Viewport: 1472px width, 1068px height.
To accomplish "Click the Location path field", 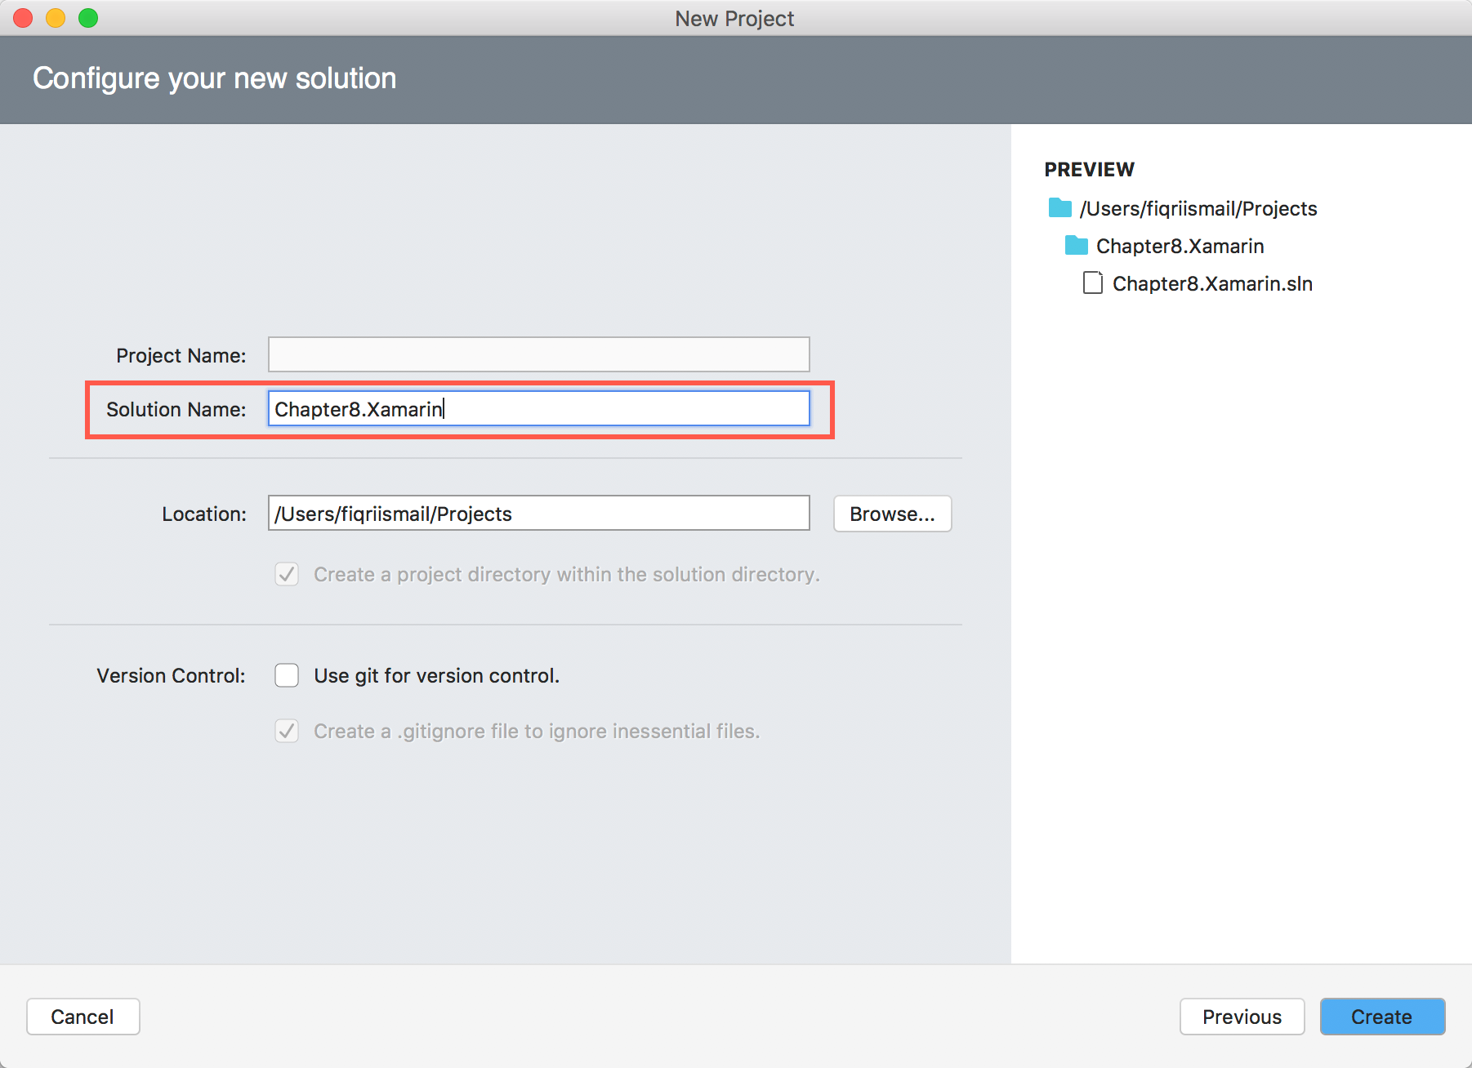I will pyautogui.click(x=538, y=513).
